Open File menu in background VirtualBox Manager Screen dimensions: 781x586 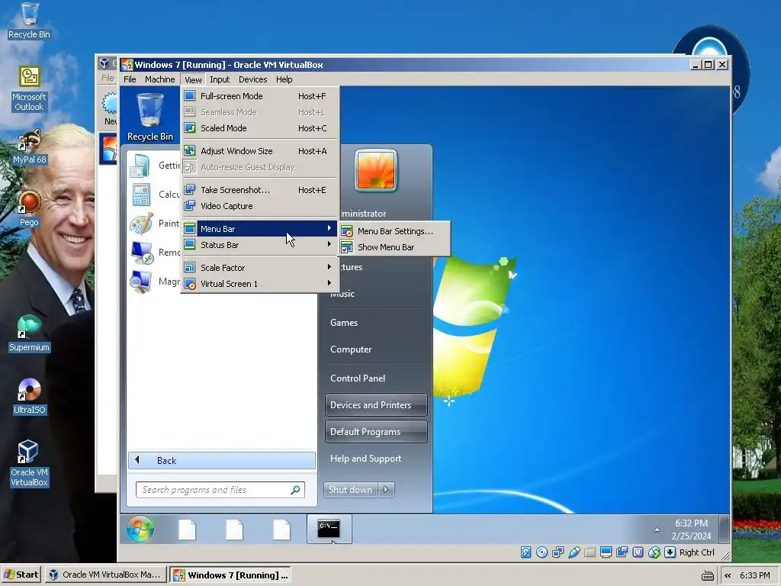pos(108,78)
